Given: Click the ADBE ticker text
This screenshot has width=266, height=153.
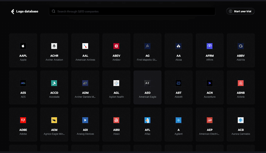Looking at the screenshot, I should [x=23, y=130].
